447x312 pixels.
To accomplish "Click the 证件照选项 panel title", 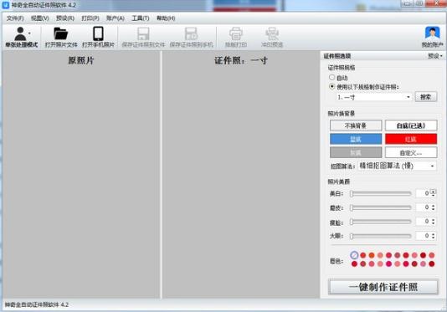I will point(337,56).
